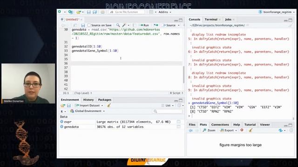Open the workspace panes layout icon
298x167 pixels.
coord(151,12)
